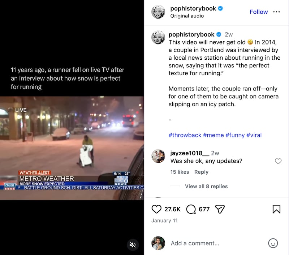Open the #meme hashtag
The height and width of the screenshot is (255, 289).
[x=213, y=135]
